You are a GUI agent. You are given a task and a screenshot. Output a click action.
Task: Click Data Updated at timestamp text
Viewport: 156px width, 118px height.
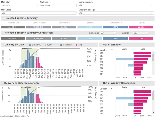coord(15,116)
